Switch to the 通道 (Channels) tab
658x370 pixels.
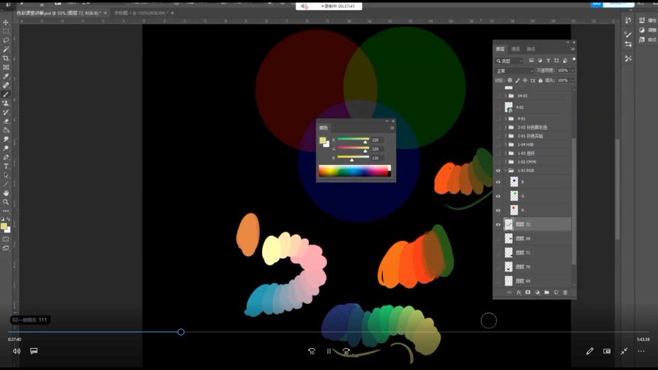(515, 49)
